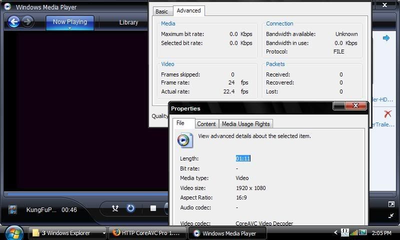The width and height of the screenshot is (400, 240).
Task: Click the video file icon beside KungFuP title
Action: click(x=12, y=210)
